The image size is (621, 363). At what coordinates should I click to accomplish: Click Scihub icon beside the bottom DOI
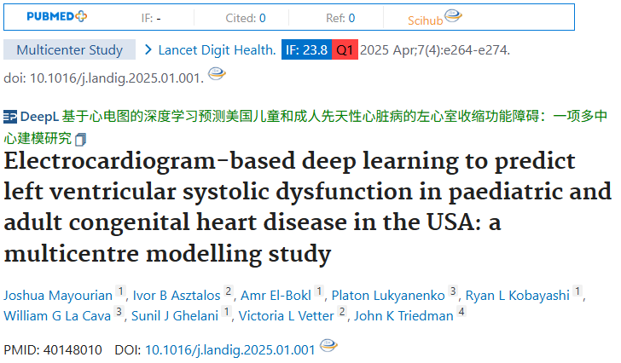click(x=328, y=347)
